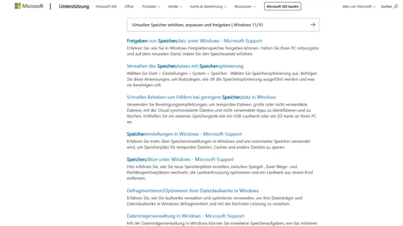
Task: Click text 'Wählen Sie Start > Einstellungen'
Action: tap(157, 73)
